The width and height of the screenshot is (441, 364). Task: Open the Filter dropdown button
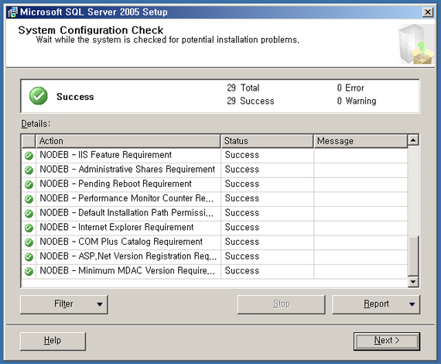point(64,304)
